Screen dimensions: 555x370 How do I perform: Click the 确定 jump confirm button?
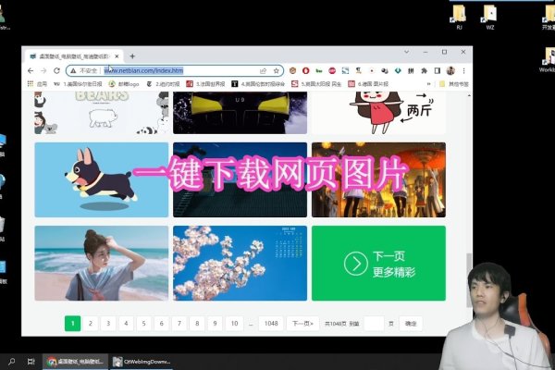point(411,323)
